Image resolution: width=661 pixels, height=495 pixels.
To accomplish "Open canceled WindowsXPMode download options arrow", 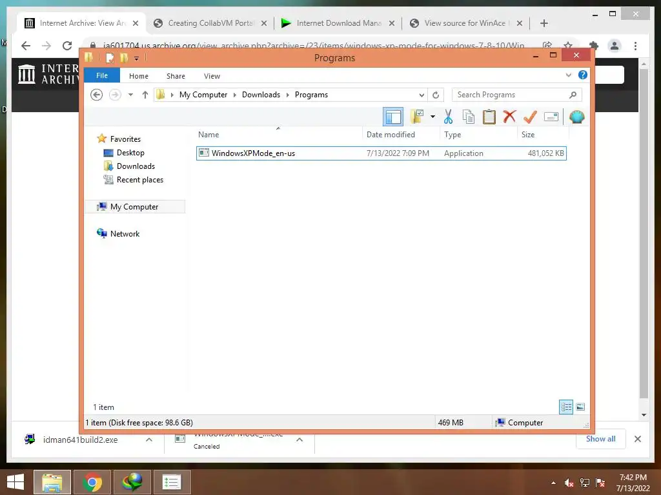I will tap(300, 440).
